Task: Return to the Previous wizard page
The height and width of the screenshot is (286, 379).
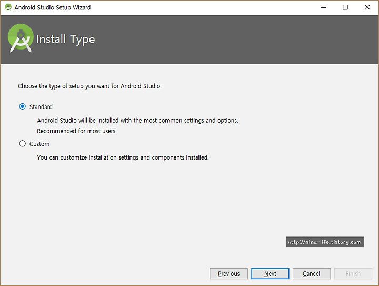Action: click(x=228, y=274)
